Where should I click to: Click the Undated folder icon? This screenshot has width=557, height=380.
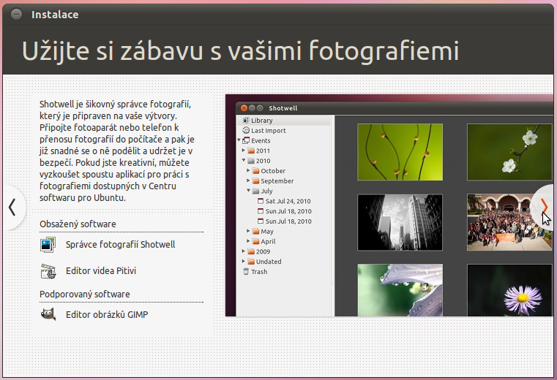pos(251,262)
